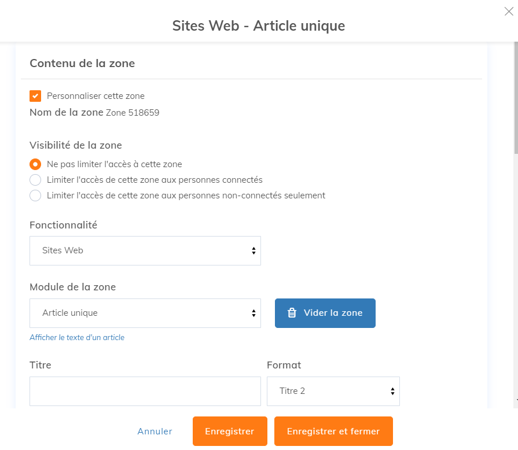Select limit to personnes non-connectés seulement

[x=35, y=196]
